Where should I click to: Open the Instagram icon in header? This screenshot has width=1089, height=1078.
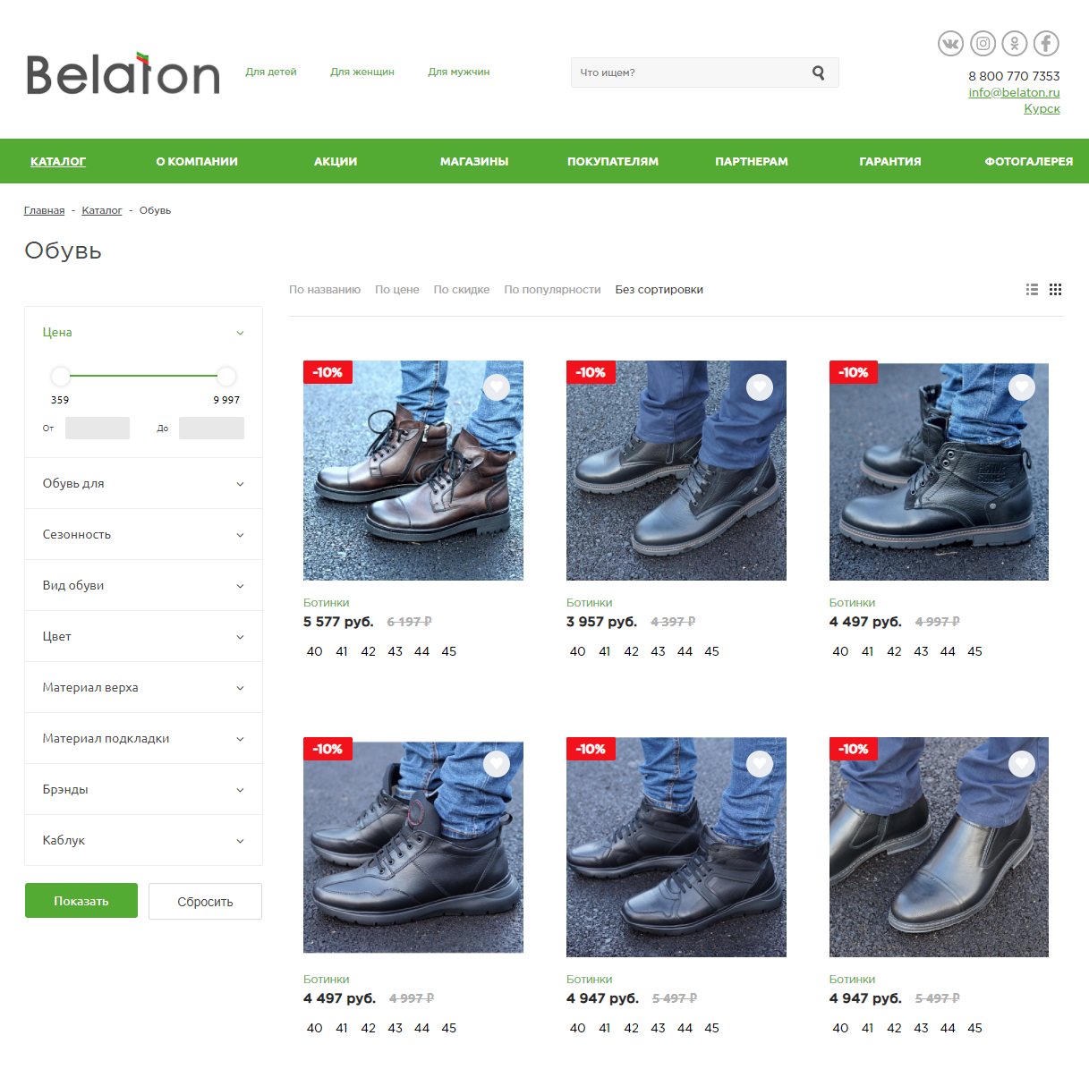click(983, 43)
